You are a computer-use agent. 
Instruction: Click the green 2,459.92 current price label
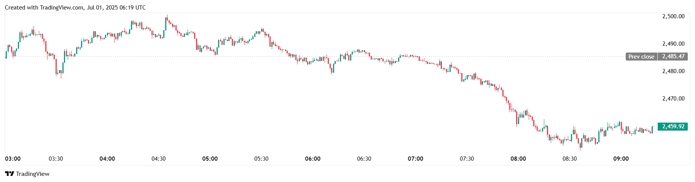click(673, 126)
